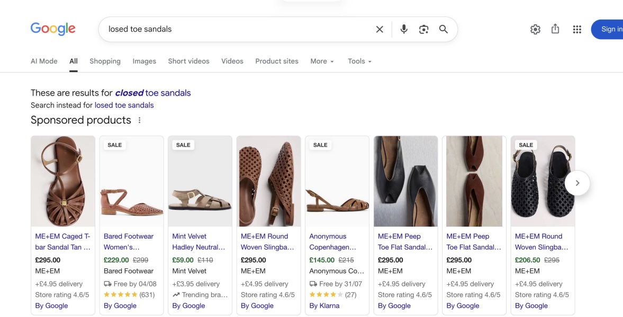The height and width of the screenshot is (317, 623).
Task: Expand the More dropdown
Action: (x=322, y=61)
